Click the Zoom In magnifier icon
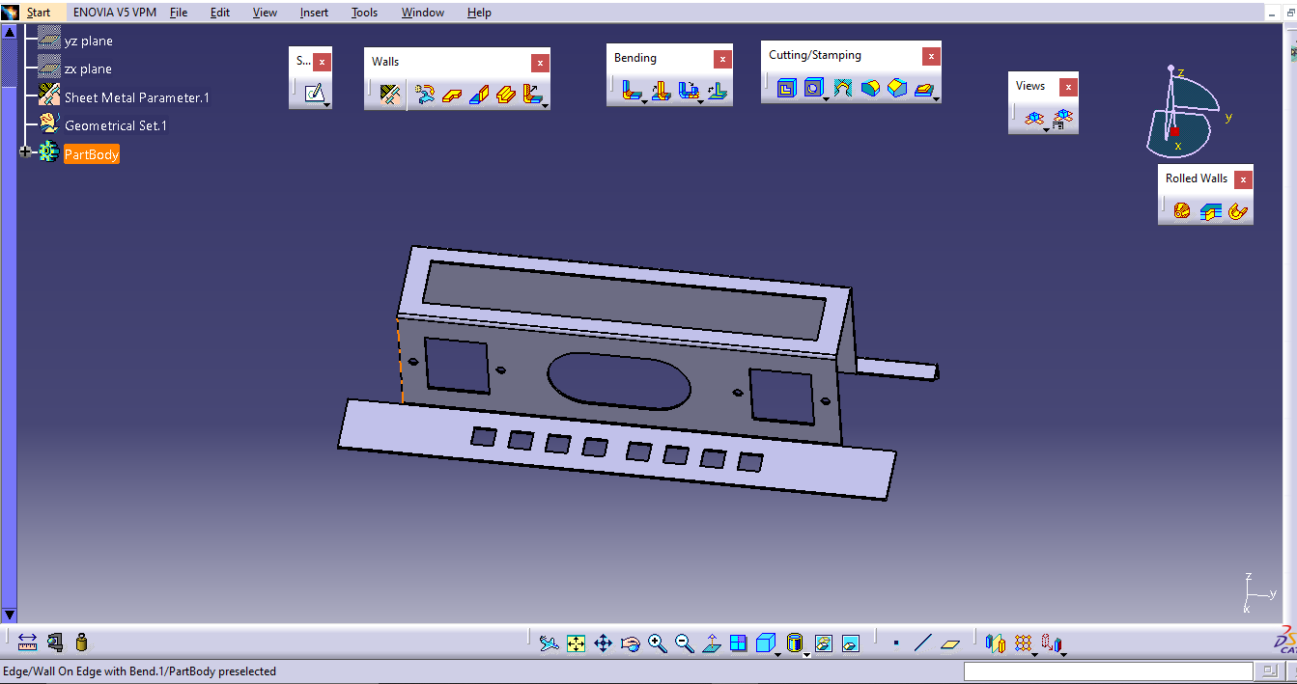 point(658,643)
